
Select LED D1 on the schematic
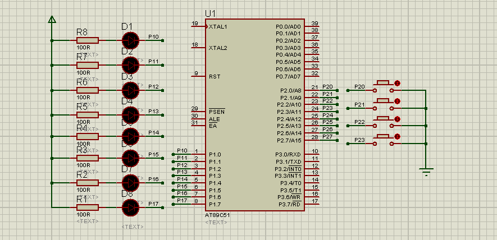pos(131,40)
